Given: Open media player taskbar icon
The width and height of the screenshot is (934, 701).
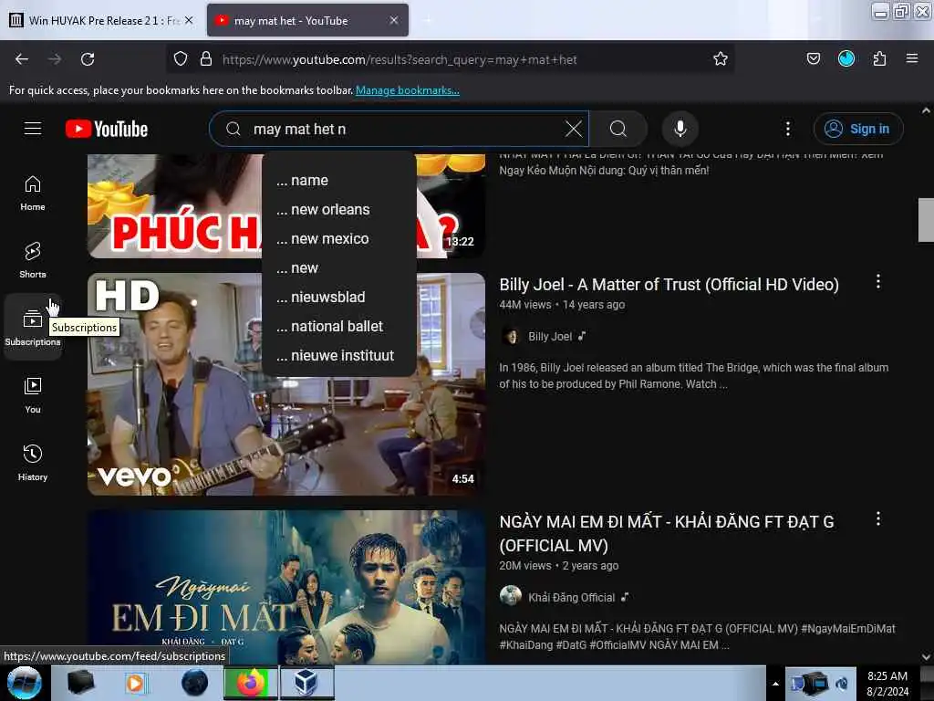Looking at the screenshot, I should pyautogui.click(x=135, y=683).
